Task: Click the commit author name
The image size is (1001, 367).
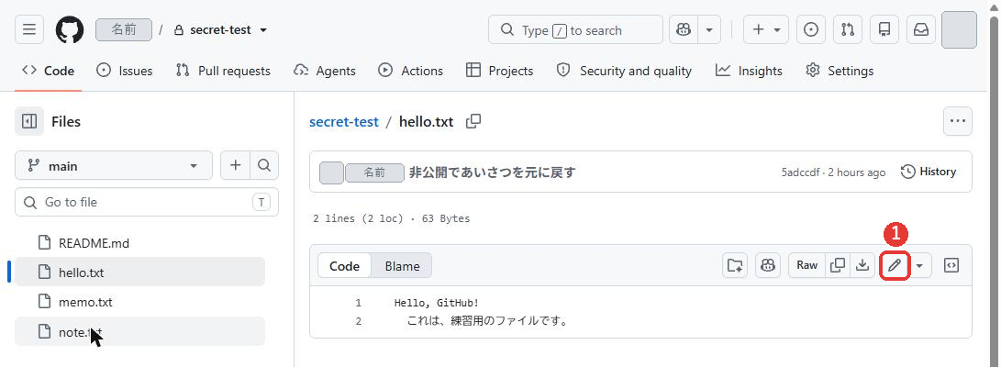Action: (x=374, y=173)
